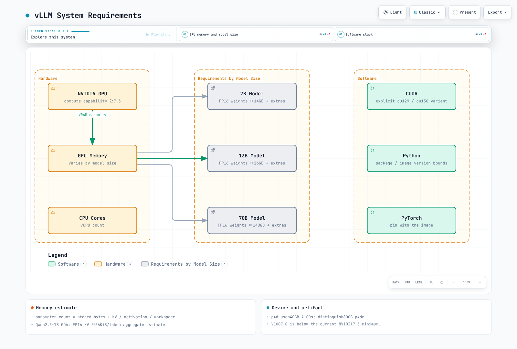Image resolution: width=517 pixels, height=349 pixels.
Task: Select guided view 01 GPU memory and model size
Action: pyautogui.click(x=256, y=34)
